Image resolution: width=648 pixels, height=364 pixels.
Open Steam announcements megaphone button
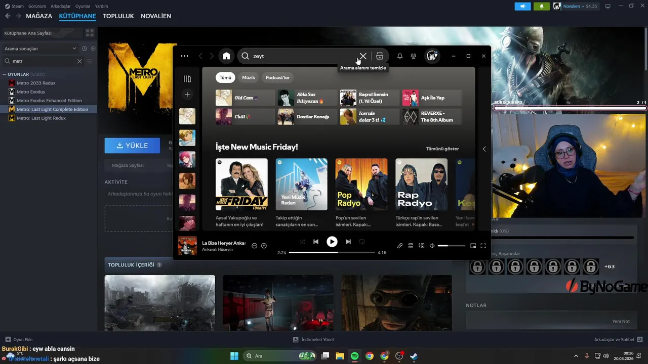point(523,6)
